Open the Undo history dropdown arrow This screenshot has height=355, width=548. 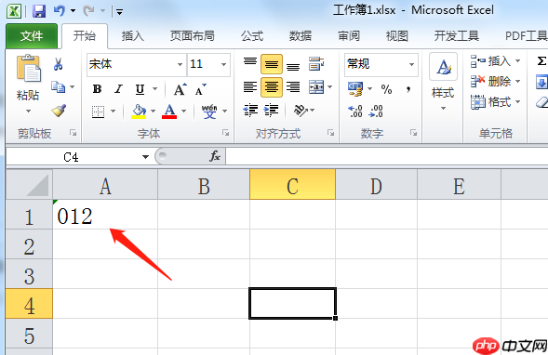[73, 11]
